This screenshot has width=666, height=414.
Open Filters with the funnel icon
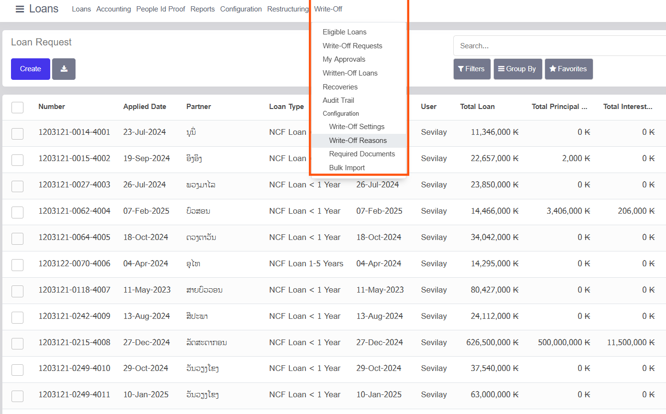pyautogui.click(x=471, y=69)
